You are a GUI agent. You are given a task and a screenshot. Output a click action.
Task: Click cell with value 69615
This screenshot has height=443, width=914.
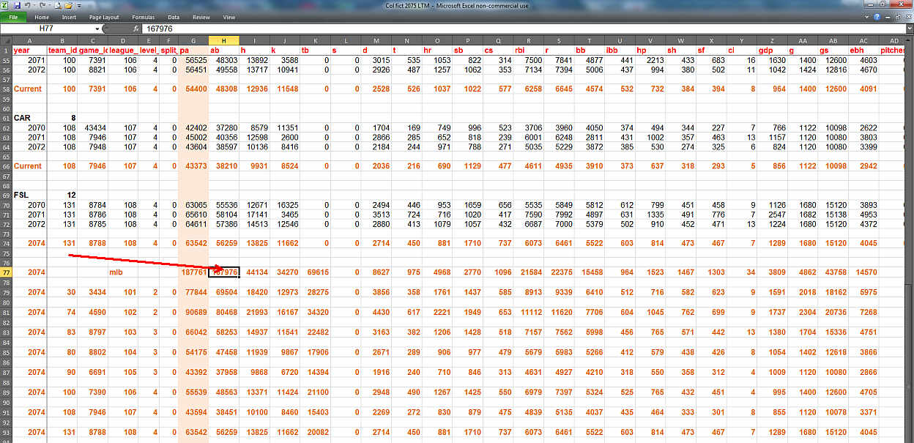316,272
